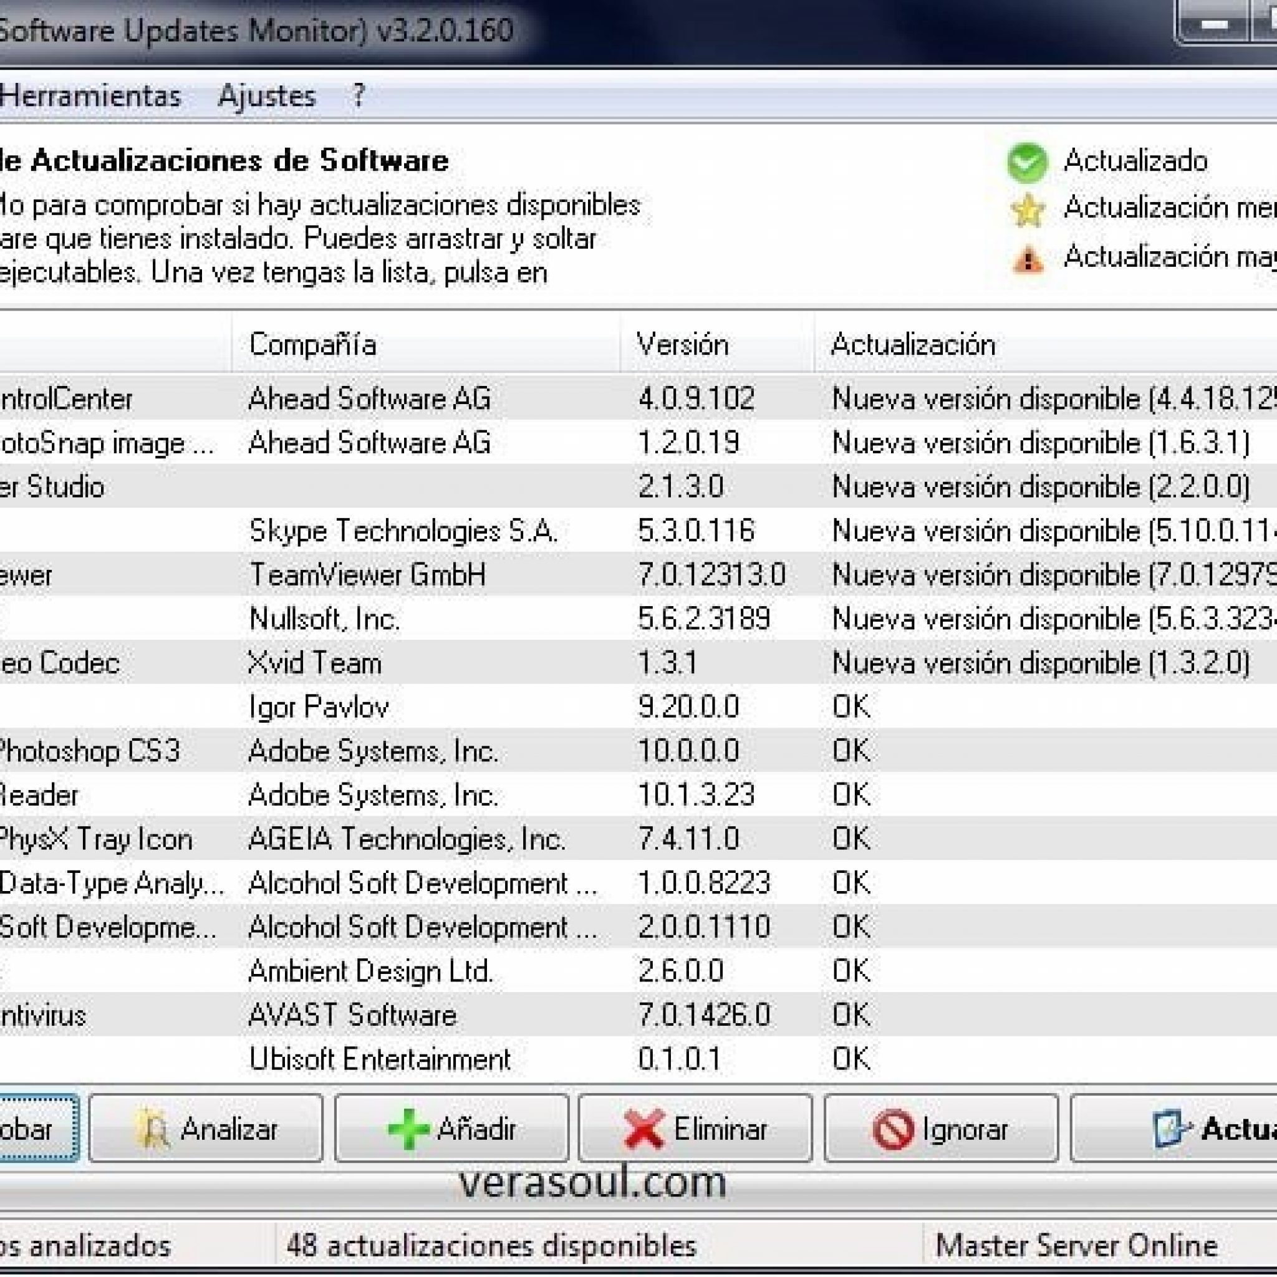Click the Ignorar button
The height and width of the screenshot is (1277, 1277).
(941, 1128)
